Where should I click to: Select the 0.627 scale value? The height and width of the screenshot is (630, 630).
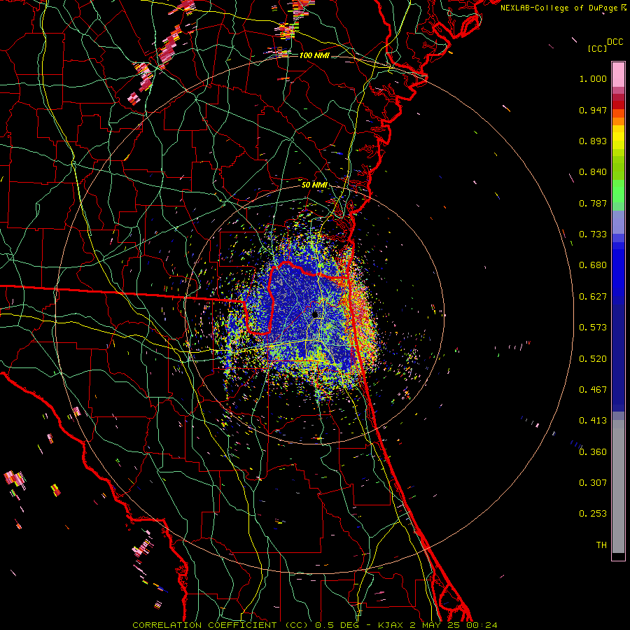593,297
